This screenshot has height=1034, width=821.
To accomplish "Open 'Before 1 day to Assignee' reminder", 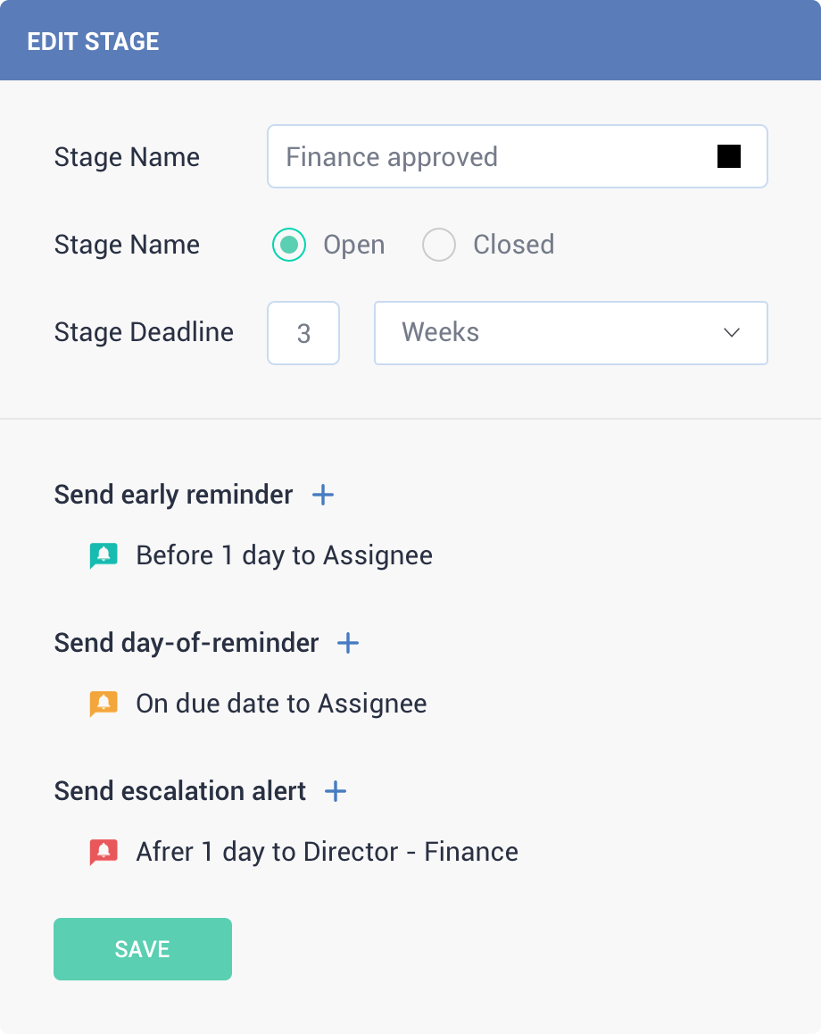I will (x=284, y=556).
